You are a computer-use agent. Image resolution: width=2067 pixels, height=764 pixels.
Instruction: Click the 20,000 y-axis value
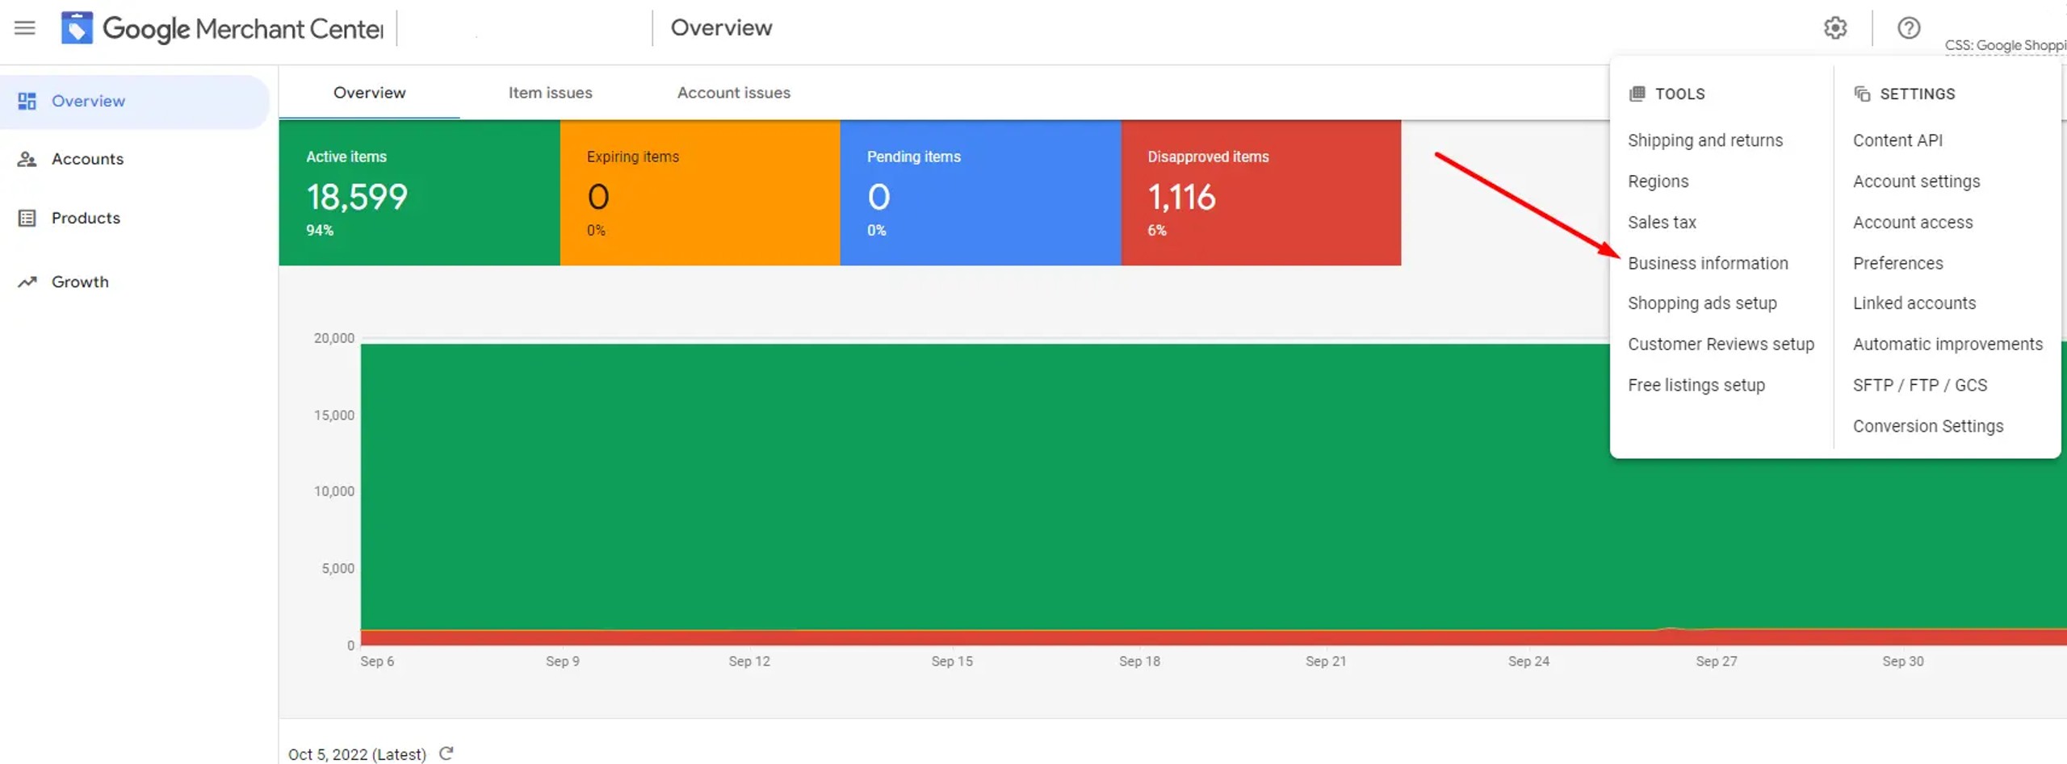click(334, 338)
